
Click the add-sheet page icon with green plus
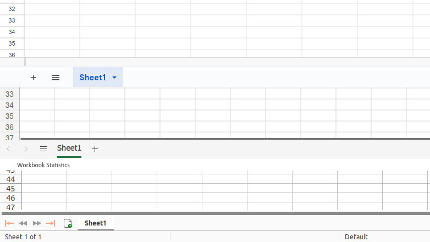[x=68, y=223]
